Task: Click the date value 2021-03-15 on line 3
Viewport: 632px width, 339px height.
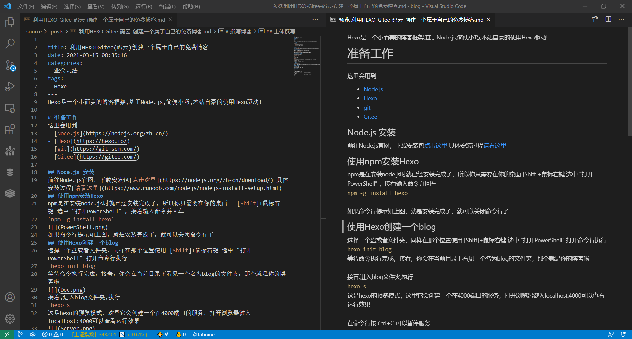Action: pos(83,55)
